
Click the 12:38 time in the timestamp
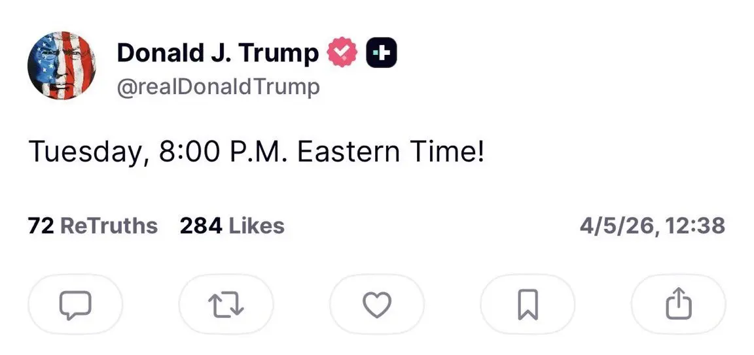[x=697, y=226]
